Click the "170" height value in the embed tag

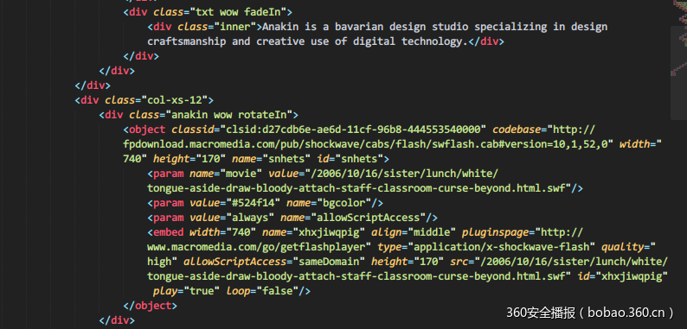tap(429, 262)
